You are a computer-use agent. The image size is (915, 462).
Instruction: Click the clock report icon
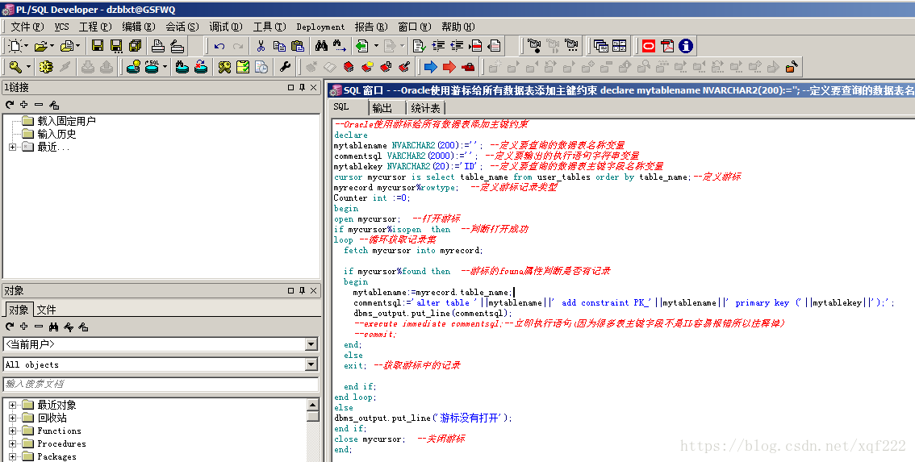tap(262, 67)
